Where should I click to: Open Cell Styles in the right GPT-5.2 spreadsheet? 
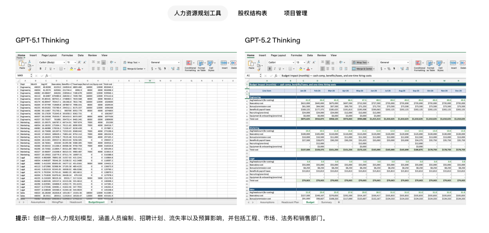pyautogui.click(x=440, y=64)
